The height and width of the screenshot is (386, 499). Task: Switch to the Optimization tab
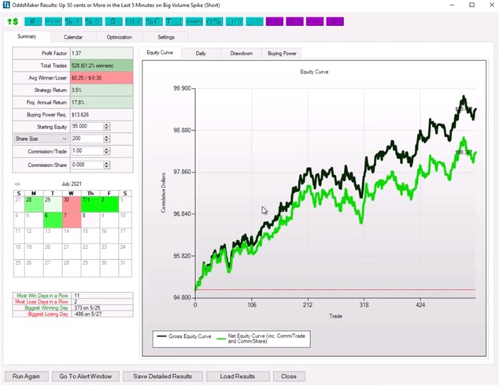[x=120, y=37]
